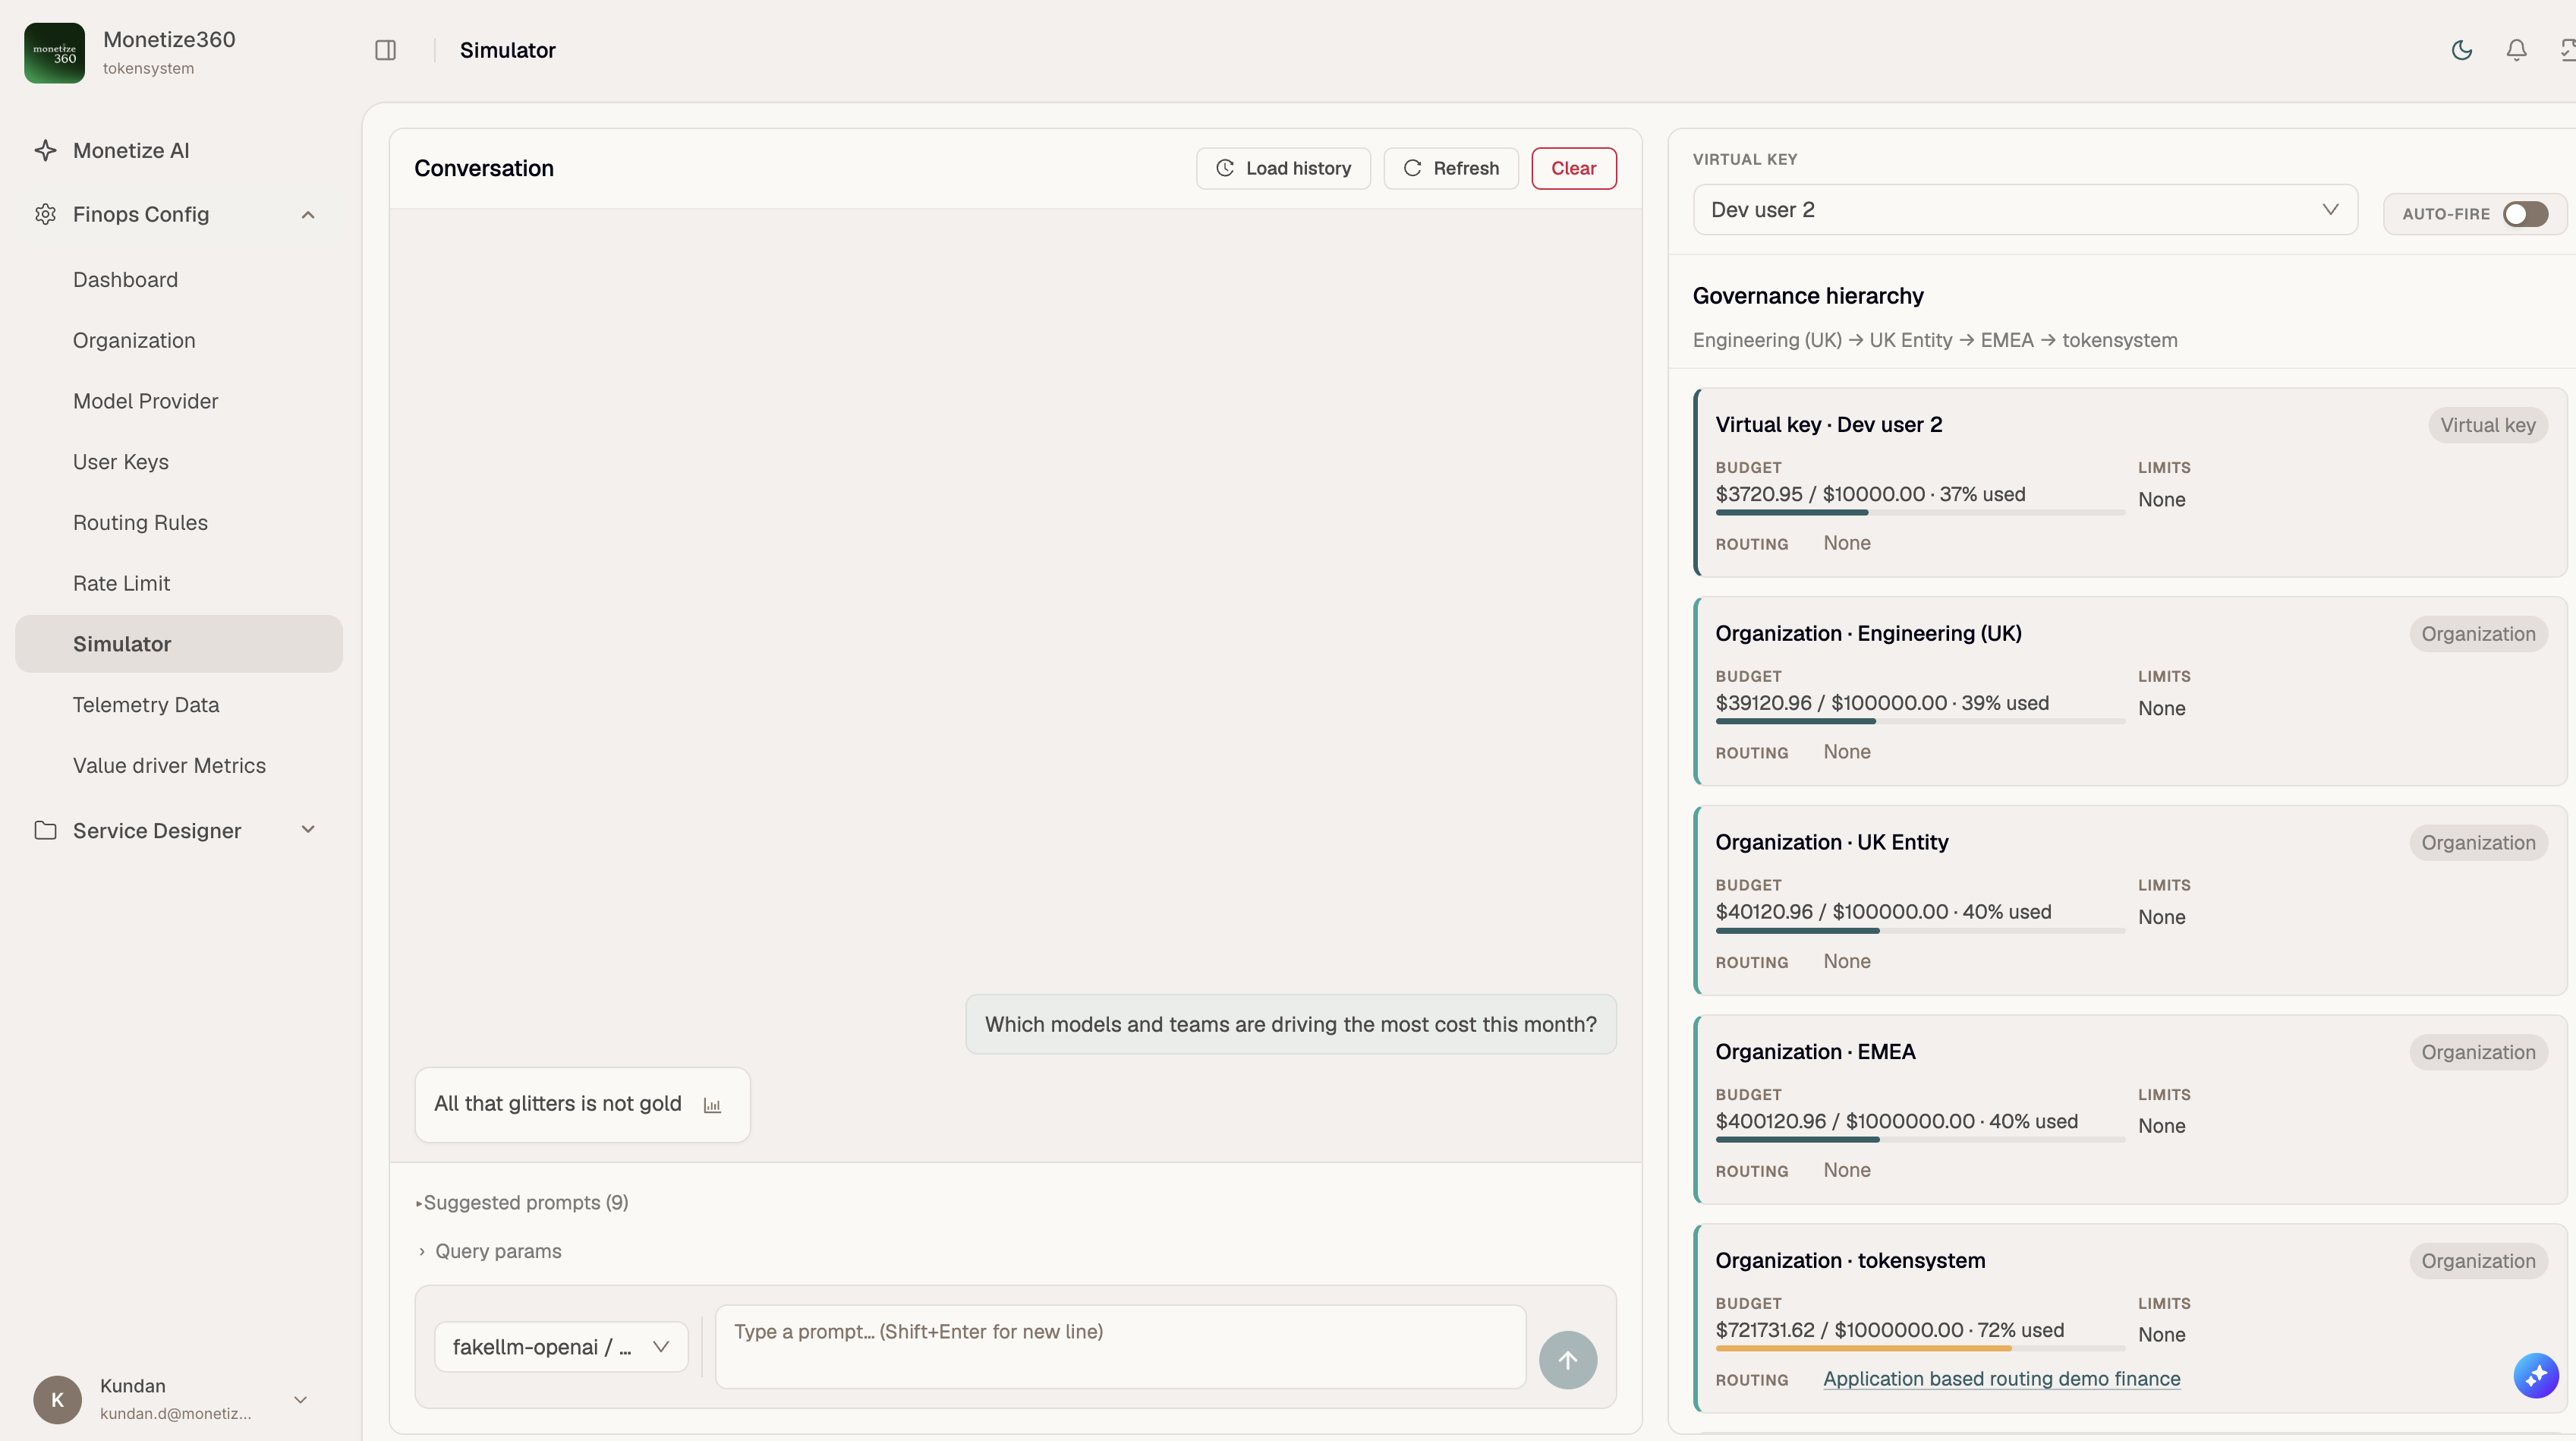
Task: Open the floating AI assistant sparkle button
Action: tap(2536, 1376)
